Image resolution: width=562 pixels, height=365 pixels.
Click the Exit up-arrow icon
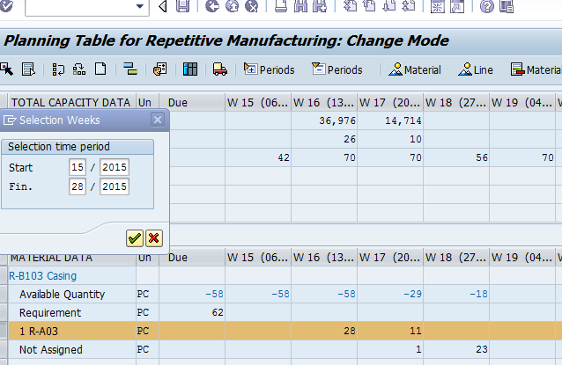click(232, 6)
